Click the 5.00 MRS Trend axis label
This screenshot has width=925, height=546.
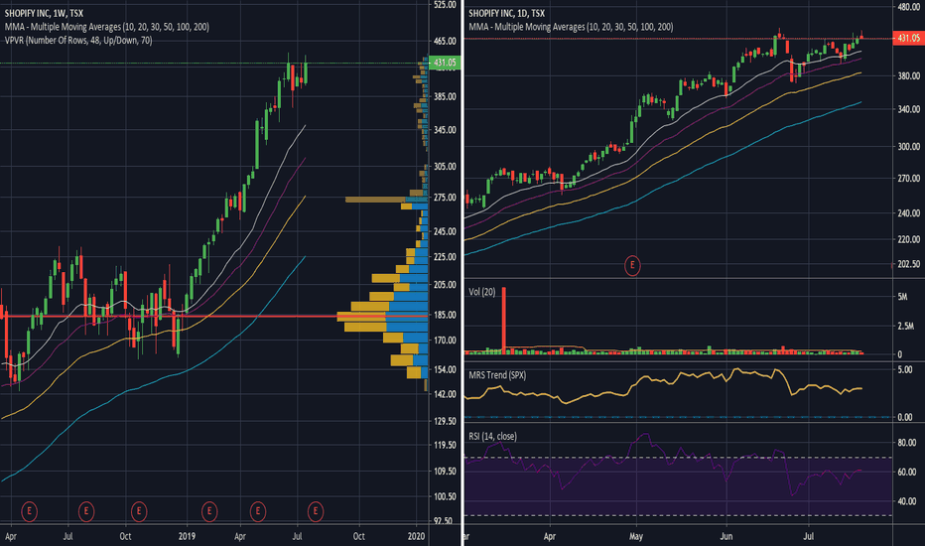pos(905,369)
